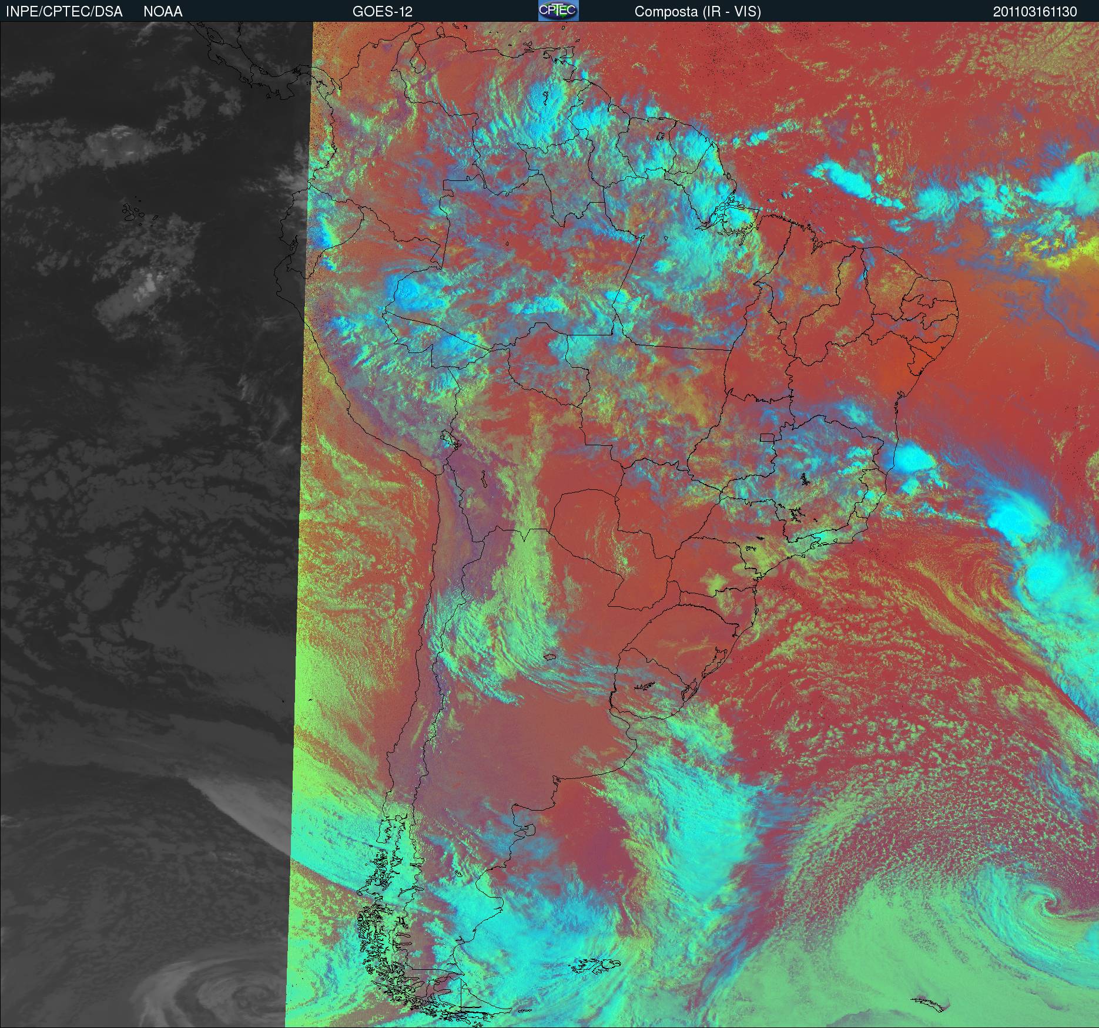The height and width of the screenshot is (1028, 1099).
Task: Click the timestamp 201103161130
Action: coord(1035,12)
